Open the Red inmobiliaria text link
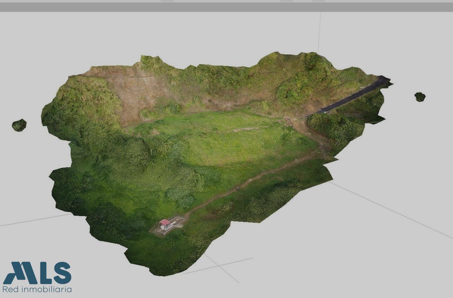This screenshot has width=453, height=298. point(37,290)
